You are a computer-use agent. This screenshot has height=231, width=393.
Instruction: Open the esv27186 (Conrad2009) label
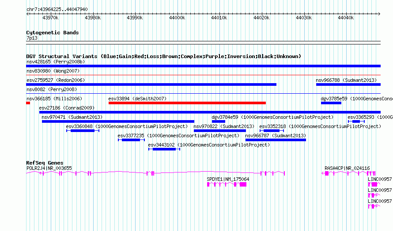pos(67,108)
